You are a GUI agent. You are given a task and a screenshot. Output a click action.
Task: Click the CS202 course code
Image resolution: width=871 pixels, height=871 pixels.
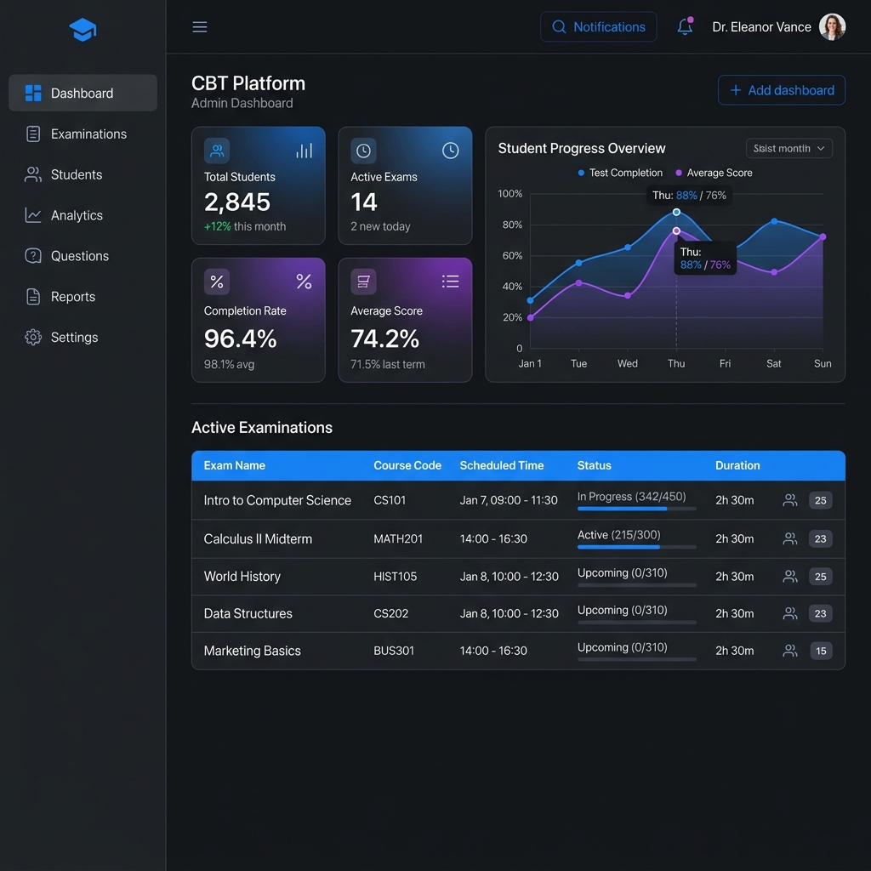pos(390,614)
